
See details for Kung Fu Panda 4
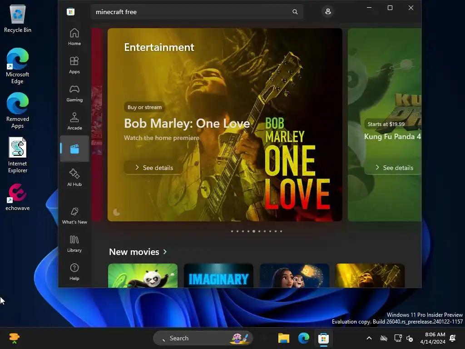pyautogui.click(x=394, y=168)
